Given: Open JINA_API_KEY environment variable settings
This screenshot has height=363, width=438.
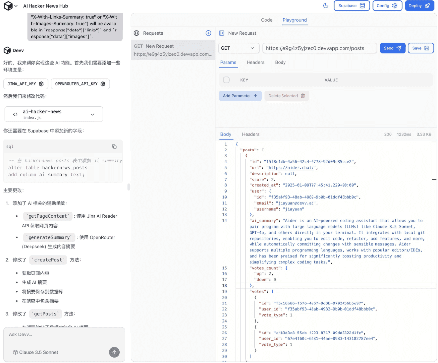Looking at the screenshot, I should (26, 84).
